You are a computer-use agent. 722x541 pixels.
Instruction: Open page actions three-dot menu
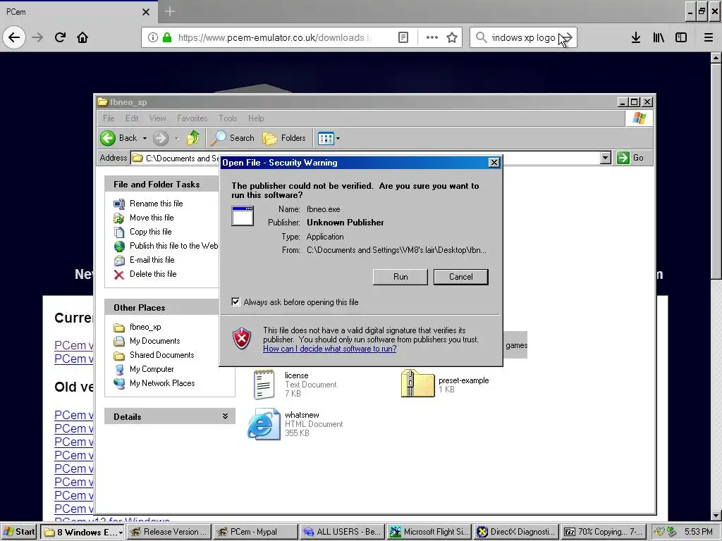(x=432, y=37)
